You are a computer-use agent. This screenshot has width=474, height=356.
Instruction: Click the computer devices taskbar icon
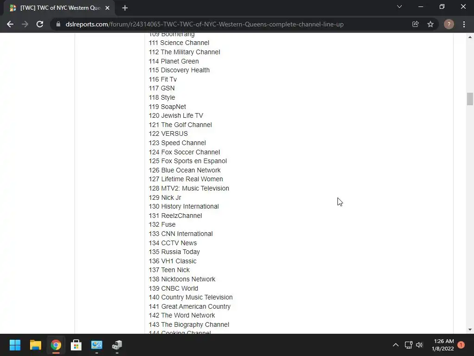[x=117, y=345]
